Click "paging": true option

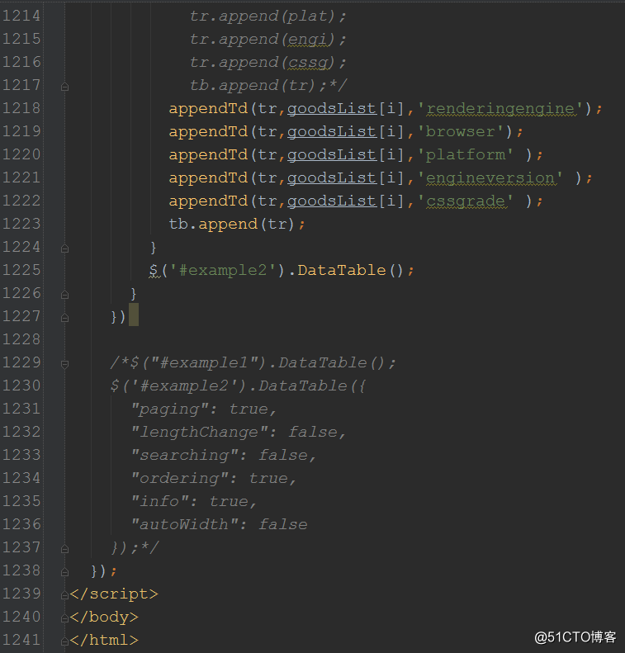(x=204, y=409)
